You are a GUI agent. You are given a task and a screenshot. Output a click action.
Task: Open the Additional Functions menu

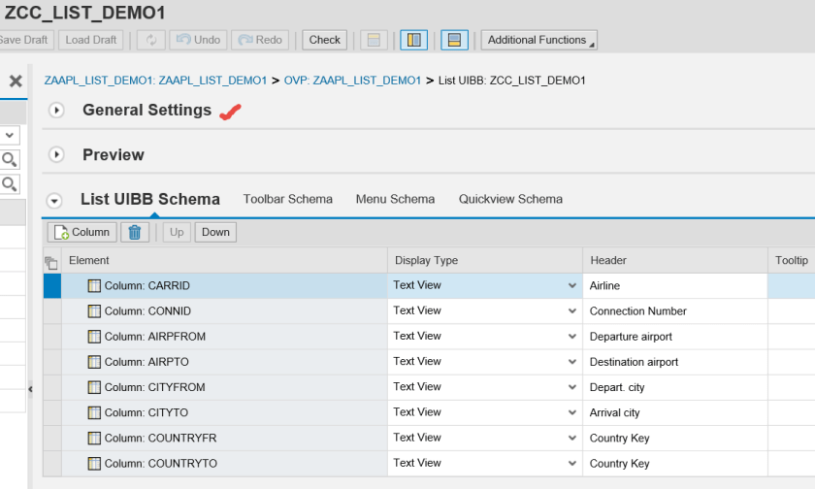click(540, 40)
